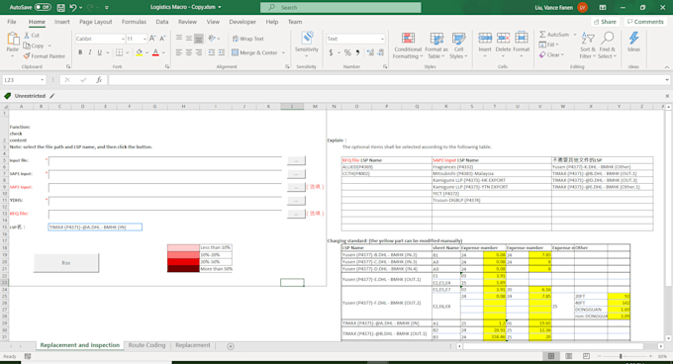Click the Search box in title bar
This screenshot has height=364, width=673.
tap(340, 7)
